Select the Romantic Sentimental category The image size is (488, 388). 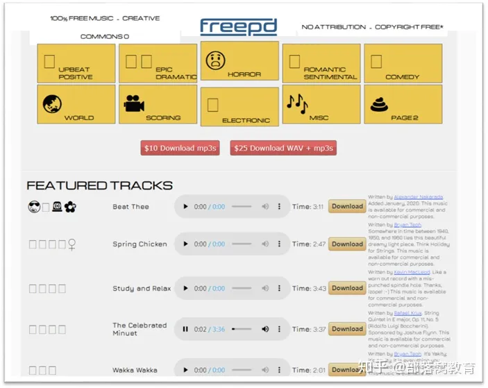321,64
